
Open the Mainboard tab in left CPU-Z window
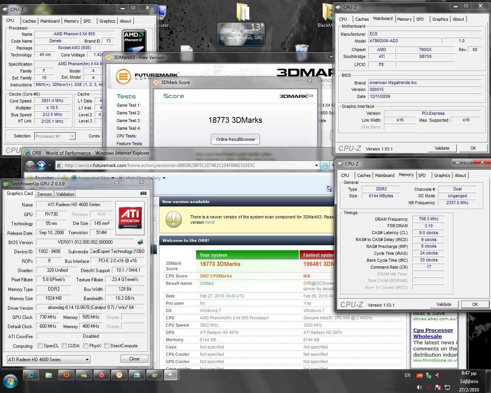(50, 21)
